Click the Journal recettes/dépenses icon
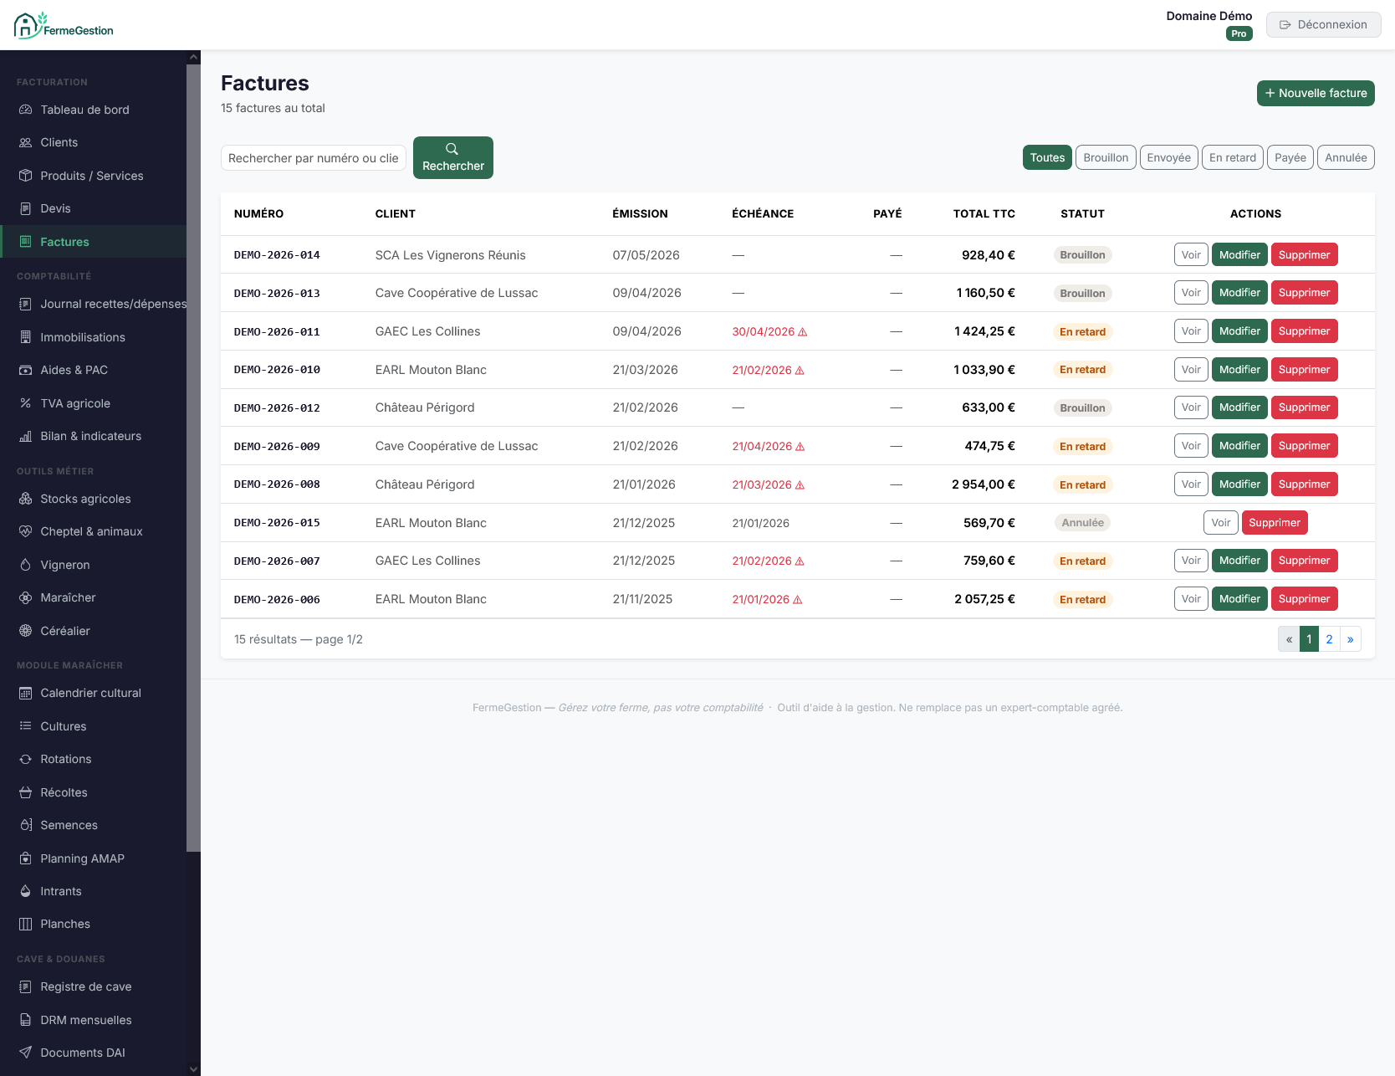 click(x=25, y=304)
